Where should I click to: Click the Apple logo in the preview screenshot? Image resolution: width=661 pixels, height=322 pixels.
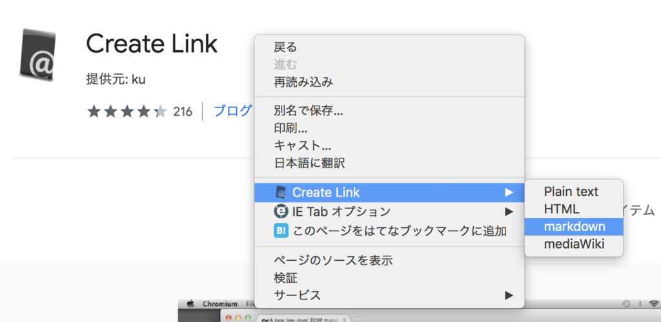(190, 303)
